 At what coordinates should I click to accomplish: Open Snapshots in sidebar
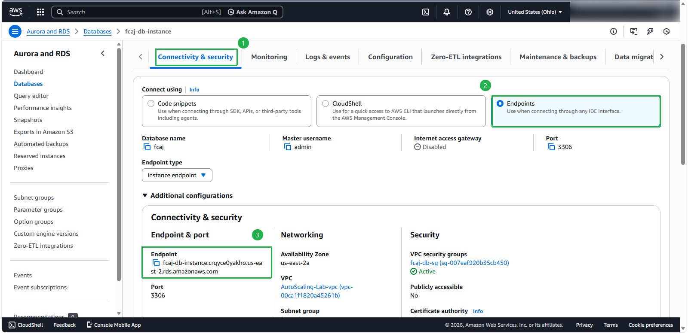(28, 120)
